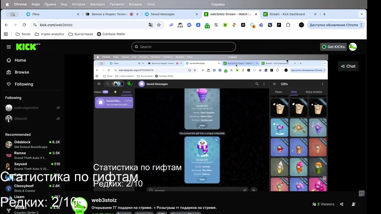Click the slashed icon beside sadcatgamble
The image size is (381, 214).
[58, 108]
